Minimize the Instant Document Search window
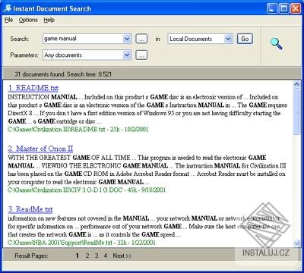The image size is (304, 273). [271, 8]
